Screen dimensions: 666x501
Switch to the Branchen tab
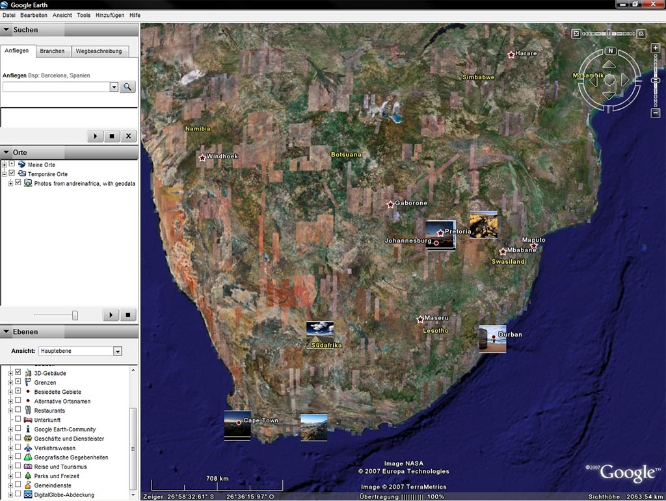pyautogui.click(x=52, y=51)
